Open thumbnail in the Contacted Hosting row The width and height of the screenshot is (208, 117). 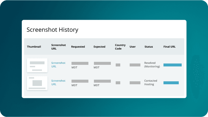(x=37, y=83)
